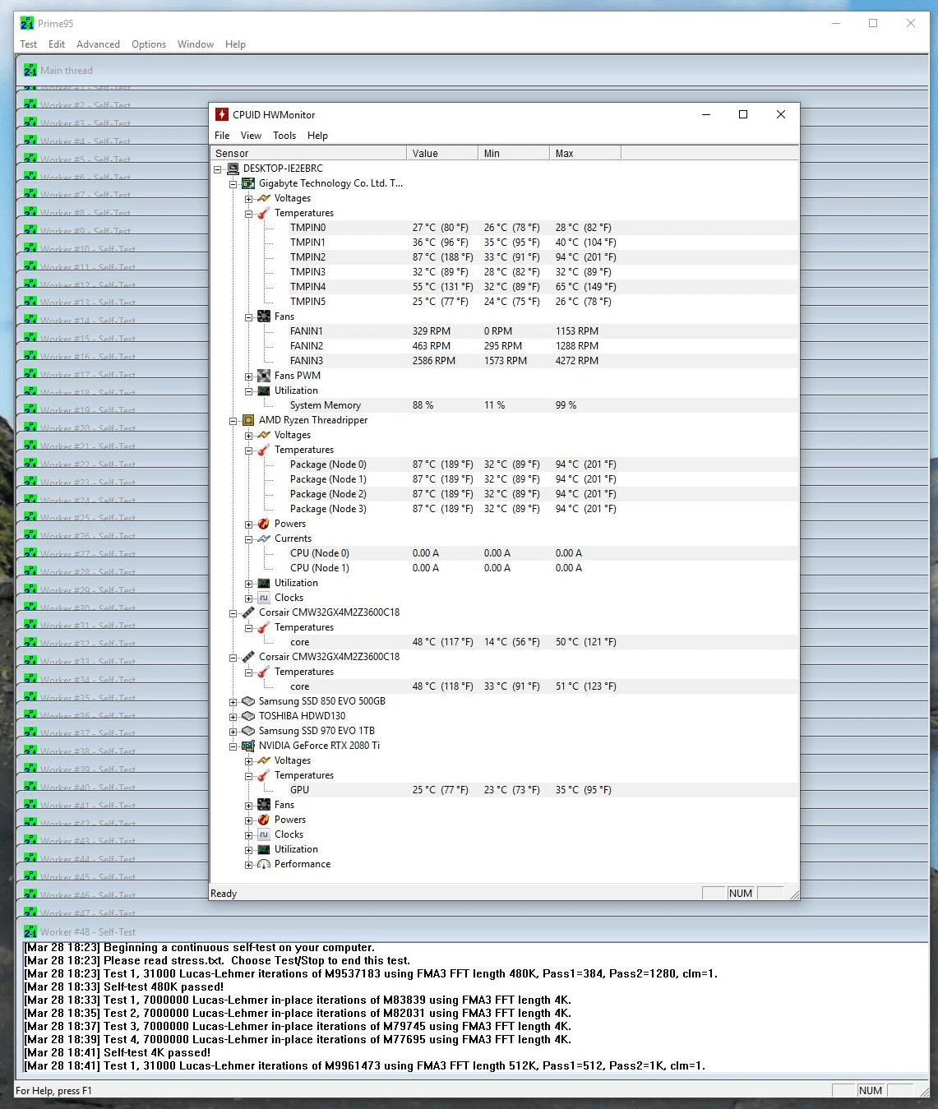The height and width of the screenshot is (1109, 938).
Task: Click the Gigabyte motherboard icon
Action: [x=248, y=183]
